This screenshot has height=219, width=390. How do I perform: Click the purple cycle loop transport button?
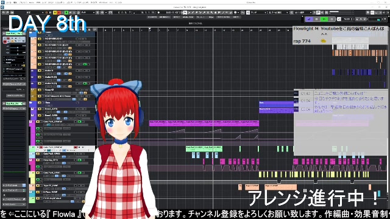309,19
